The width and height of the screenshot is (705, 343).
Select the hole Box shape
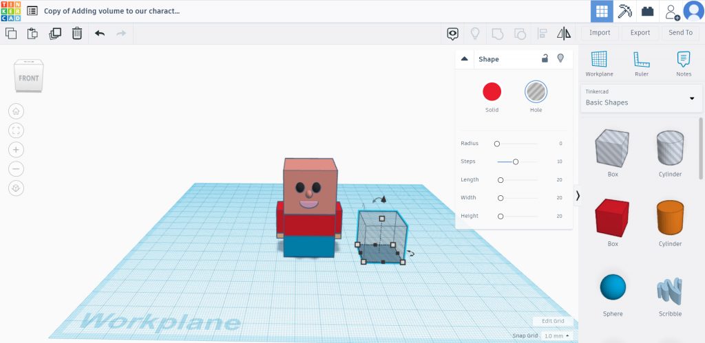(612, 148)
